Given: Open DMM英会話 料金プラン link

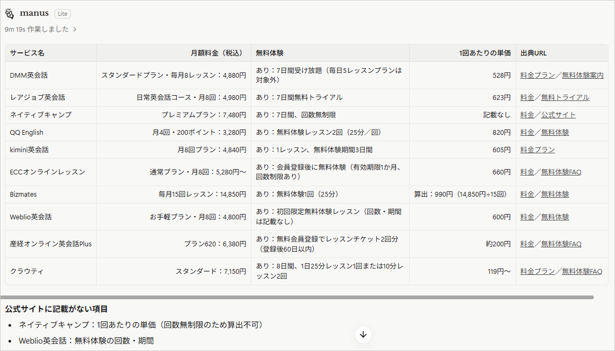Looking at the screenshot, I should [x=537, y=75].
